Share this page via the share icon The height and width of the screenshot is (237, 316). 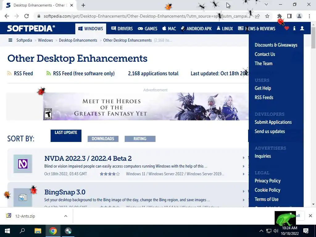257,16
